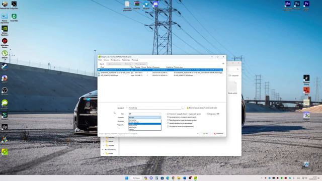
Task: Open the green padlock desktop icon
Action: coord(14,17)
